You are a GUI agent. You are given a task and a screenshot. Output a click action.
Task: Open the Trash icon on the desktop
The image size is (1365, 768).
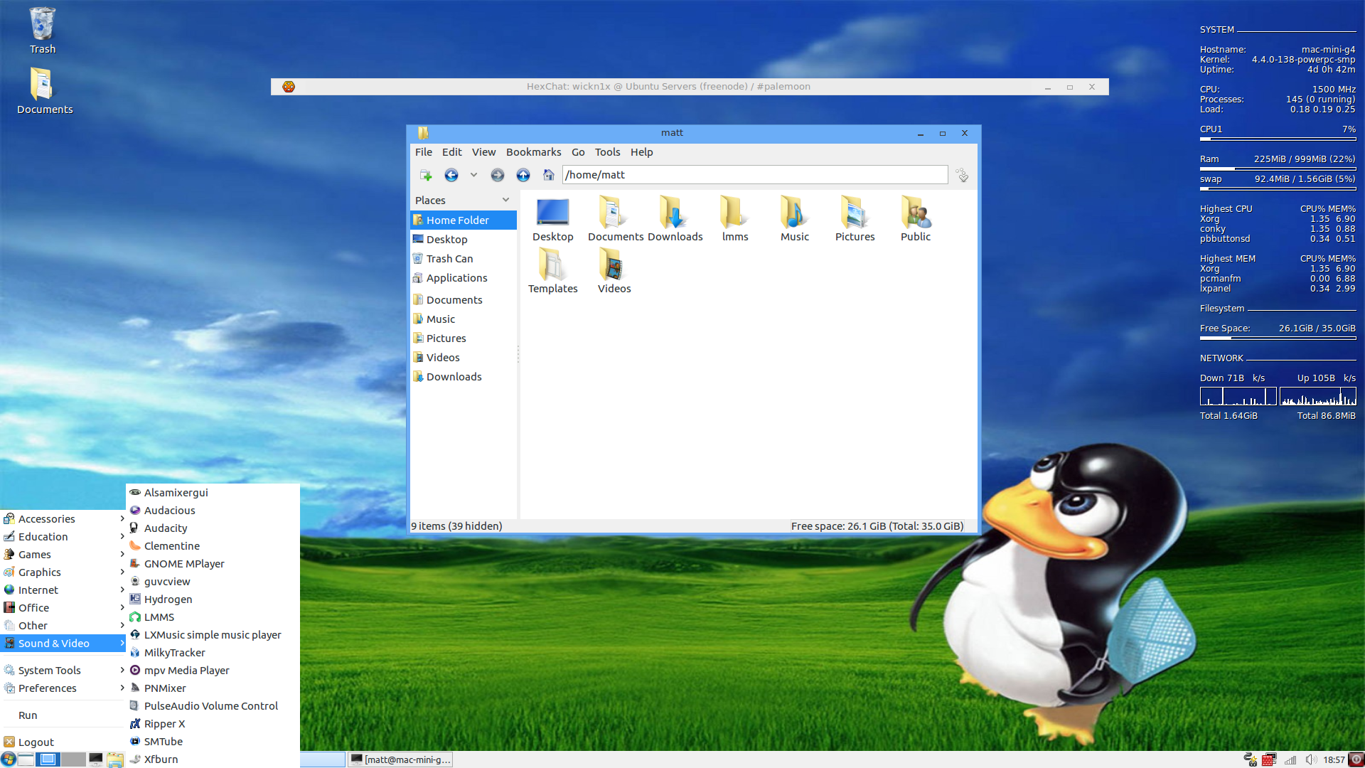point(43,31)
